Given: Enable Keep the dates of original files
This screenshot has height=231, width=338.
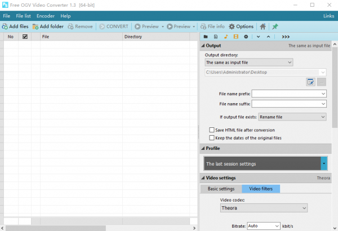Looking at the screenshot, I should (212, 137).
